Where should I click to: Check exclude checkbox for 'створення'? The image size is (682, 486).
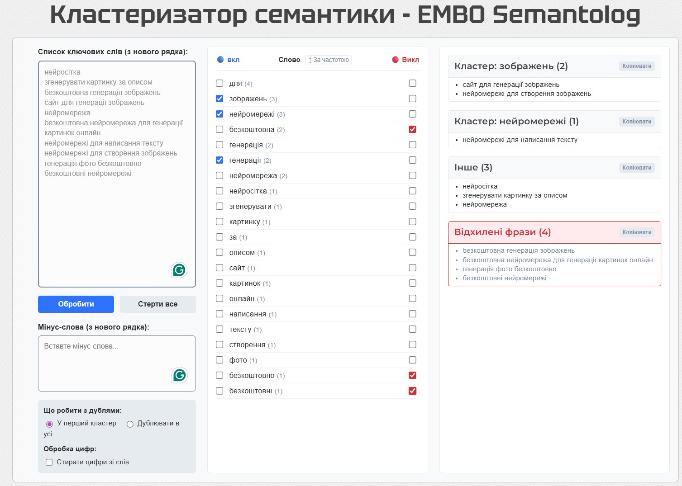point(412,344)
